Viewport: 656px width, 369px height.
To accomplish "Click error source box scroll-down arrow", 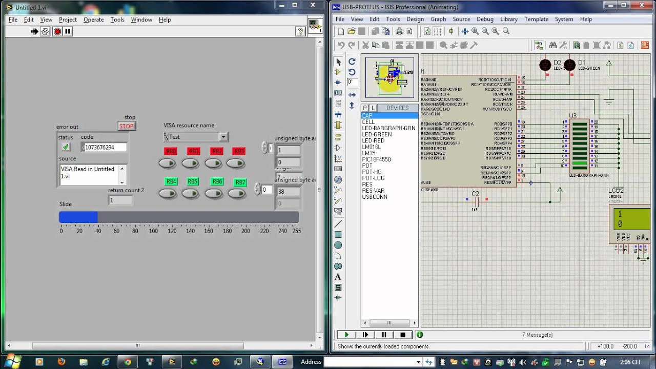I will (122, 182).
